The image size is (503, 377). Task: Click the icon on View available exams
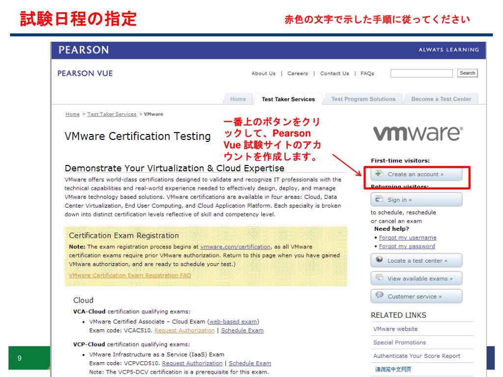[379, 278]
